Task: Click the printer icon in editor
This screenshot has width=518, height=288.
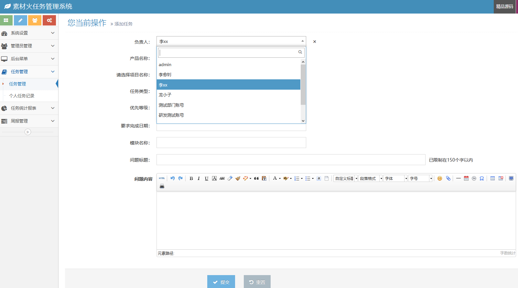Action: pyautogui.click(x=162, y=186)
